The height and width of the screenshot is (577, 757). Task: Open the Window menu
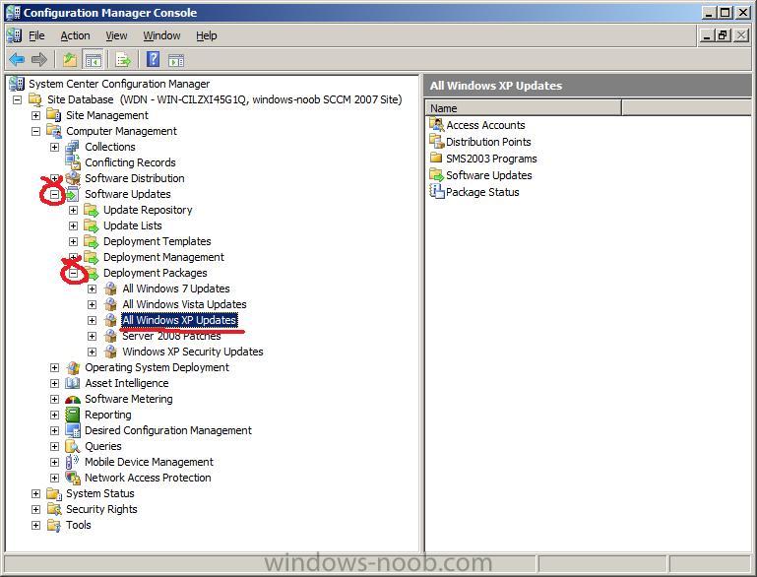161,35
